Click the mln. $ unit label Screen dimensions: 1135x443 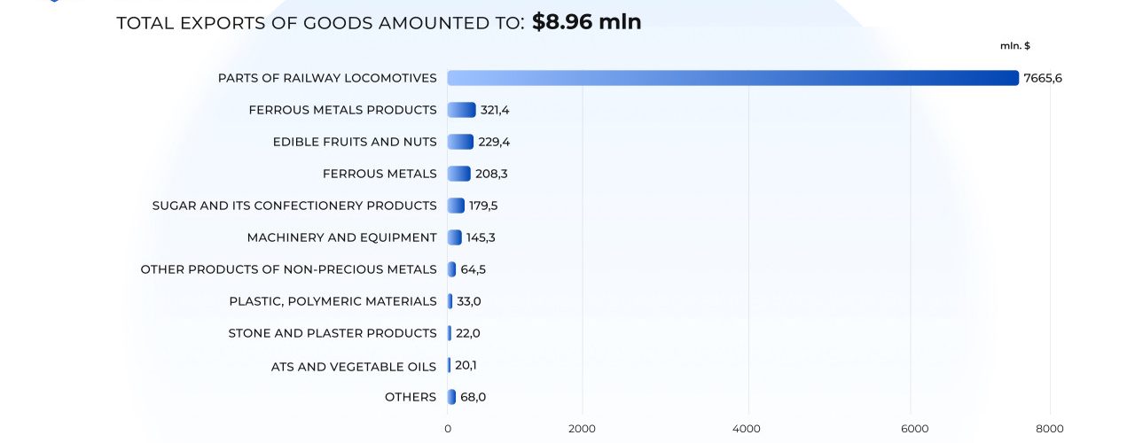pyautogui.click(x=1015, y=46)
